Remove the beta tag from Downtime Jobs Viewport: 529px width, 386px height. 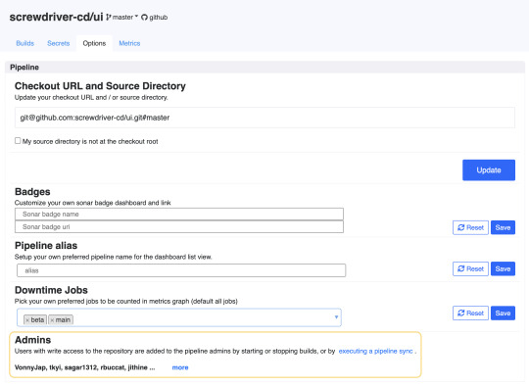(27, 319)
